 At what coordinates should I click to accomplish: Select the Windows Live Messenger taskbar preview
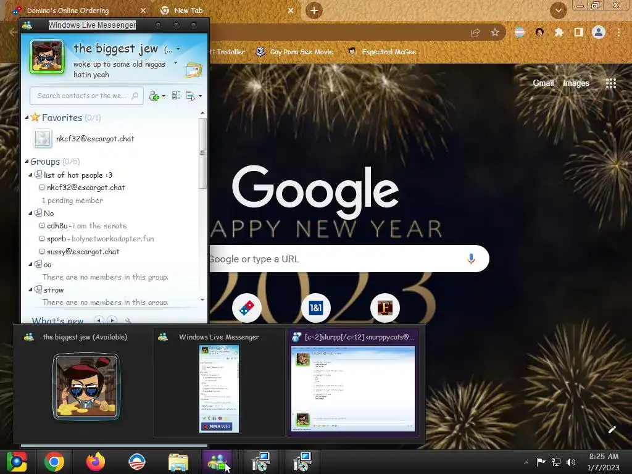[219, 383]
